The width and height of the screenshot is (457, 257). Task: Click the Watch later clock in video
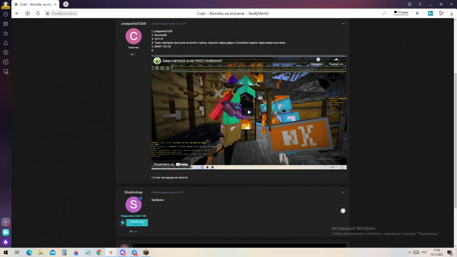318,59
